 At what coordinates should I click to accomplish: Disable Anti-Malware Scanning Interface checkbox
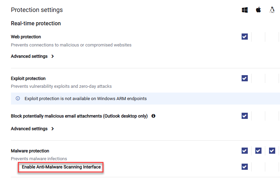(x=245, y=167)
